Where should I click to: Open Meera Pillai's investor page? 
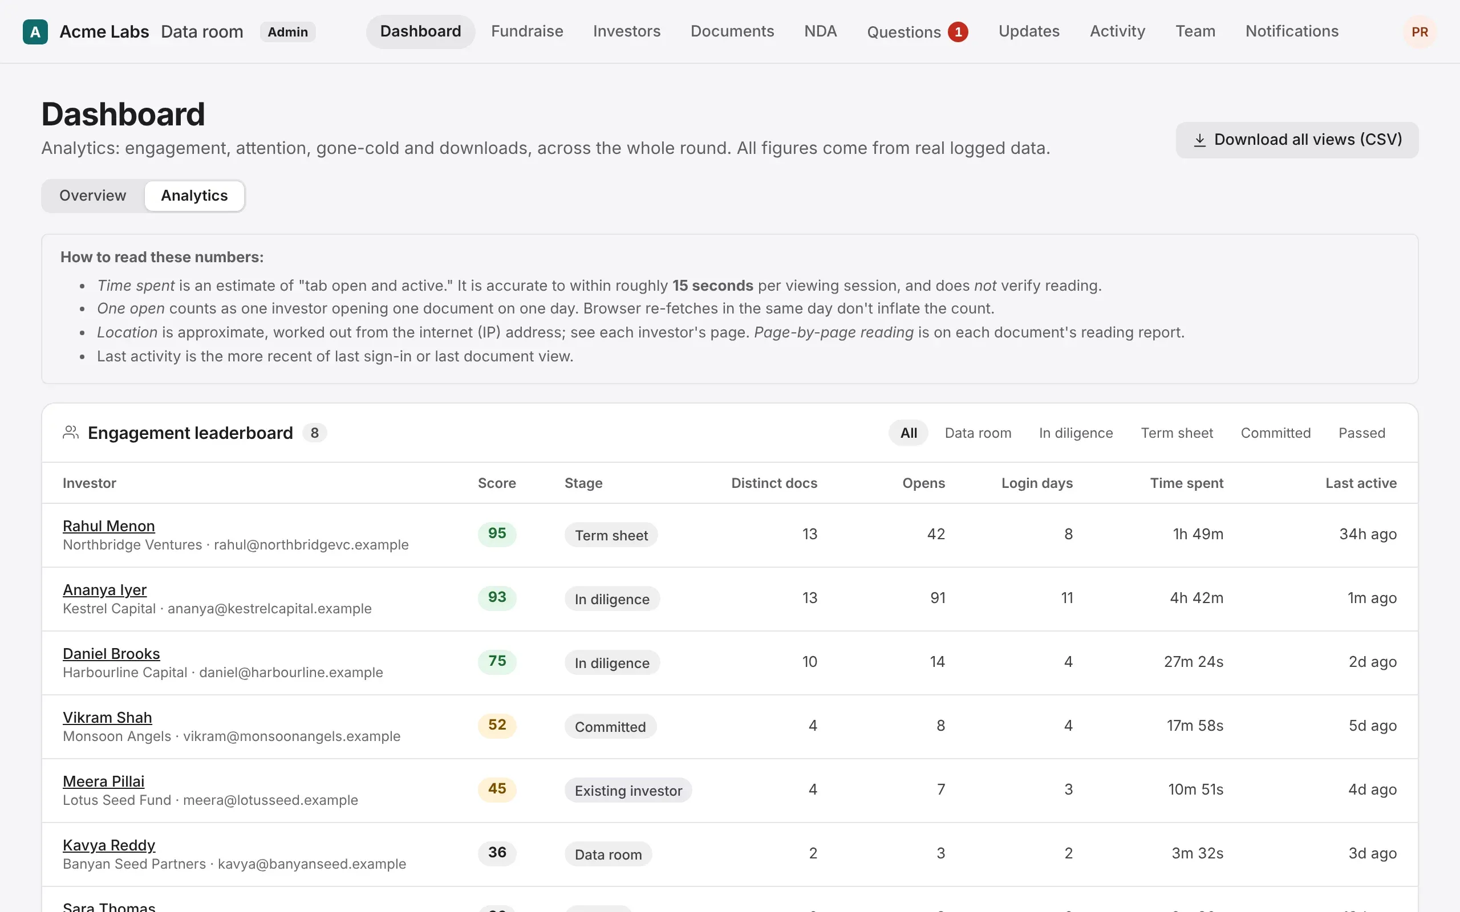[x=103, y=781]
